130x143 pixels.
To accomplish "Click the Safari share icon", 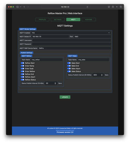I will click(x=113, y=7).
